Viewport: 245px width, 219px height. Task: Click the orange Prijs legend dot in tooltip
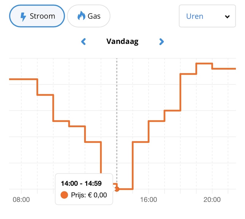tap(64, 195)
